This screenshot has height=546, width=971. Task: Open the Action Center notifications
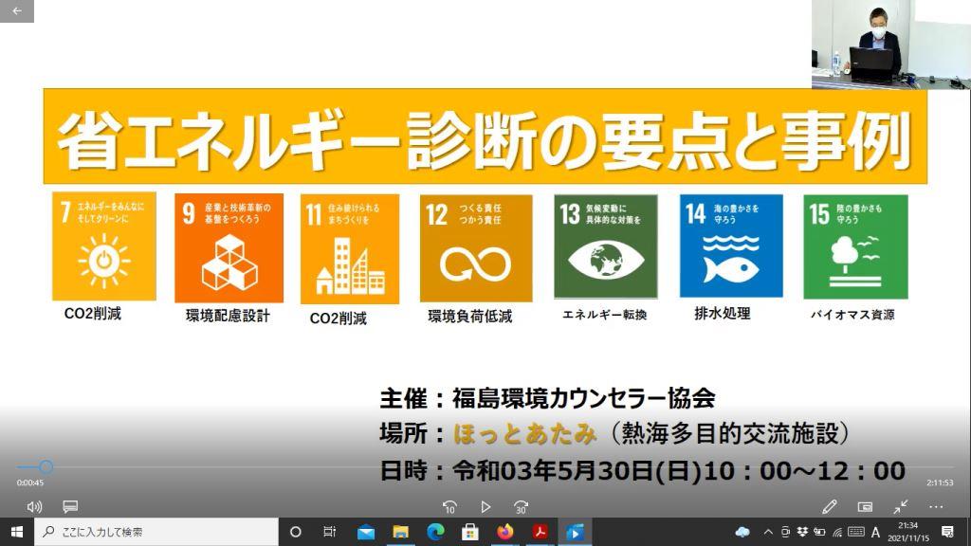947,532
